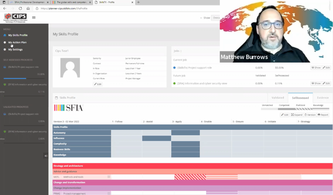333x195 pixels.
Task: Click the home icon next to My Skills Profile
Action: click(5, 35)
